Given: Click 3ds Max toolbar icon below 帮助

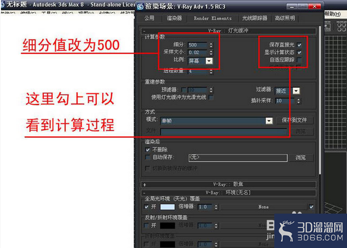Looking at the screenshot, I should click(328, 27).
